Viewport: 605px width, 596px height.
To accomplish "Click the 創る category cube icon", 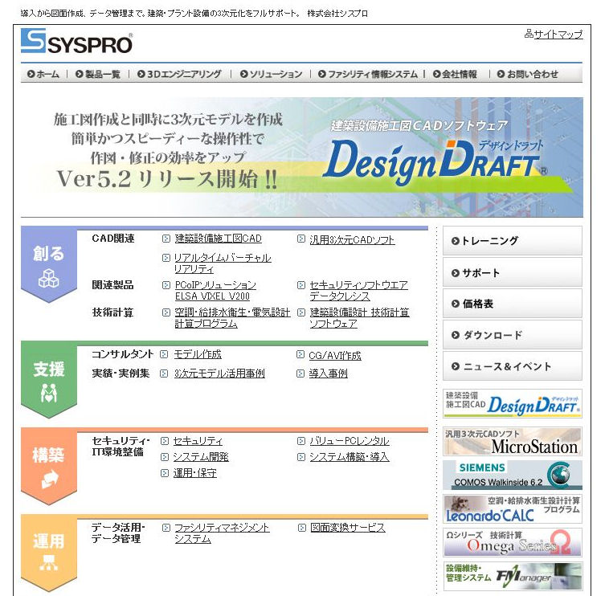I will tap(49, 279).
